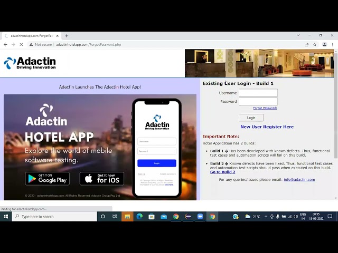Click the ENG IN language indicator
The image size is (338, 253).
click(x=303, y=217)
